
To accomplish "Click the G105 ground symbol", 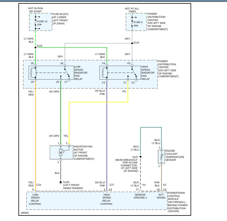I will point(61,183).
